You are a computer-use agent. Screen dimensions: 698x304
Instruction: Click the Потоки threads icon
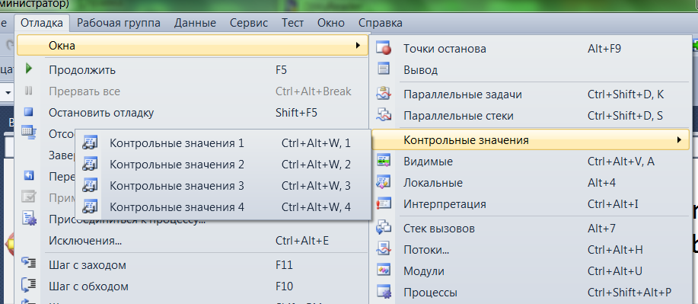[x=384, y=249]
